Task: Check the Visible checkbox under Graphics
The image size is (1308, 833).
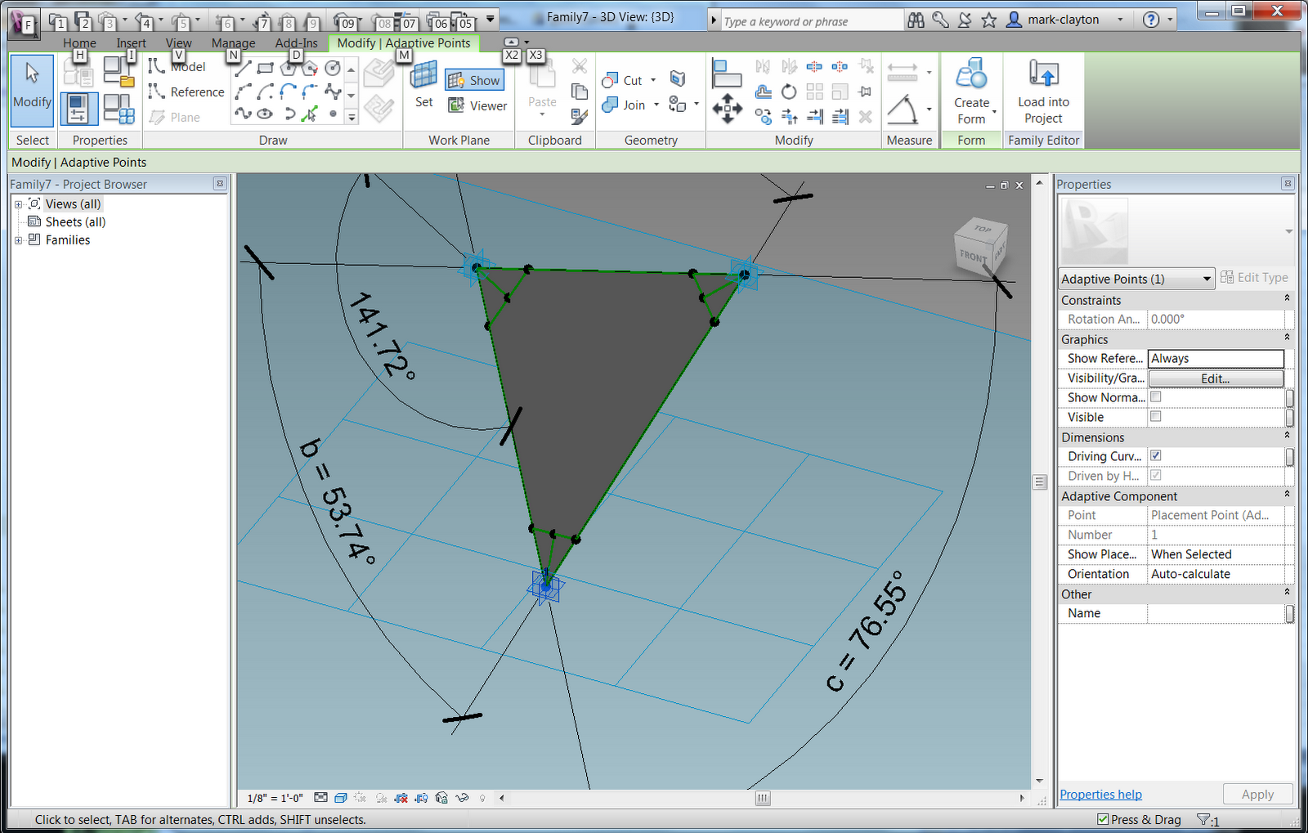Action: pos(1155,416)
